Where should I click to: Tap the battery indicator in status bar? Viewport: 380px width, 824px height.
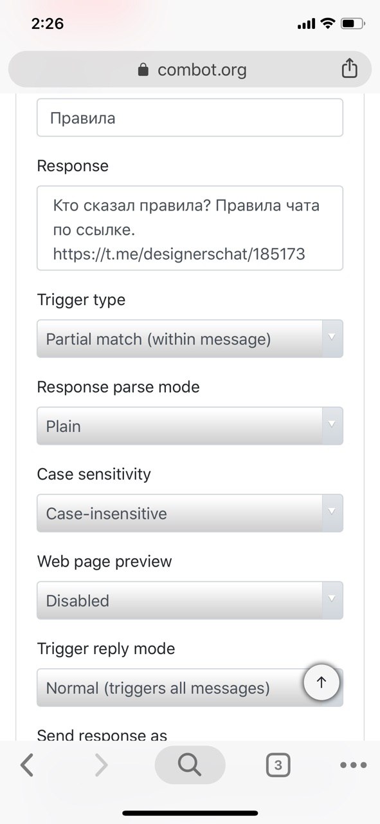point(353,24)
